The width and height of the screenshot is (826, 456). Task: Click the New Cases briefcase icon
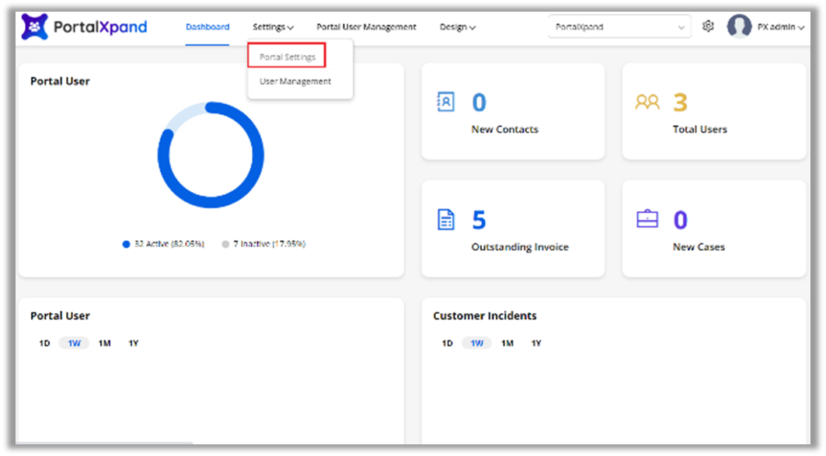[x=647, y=220]
